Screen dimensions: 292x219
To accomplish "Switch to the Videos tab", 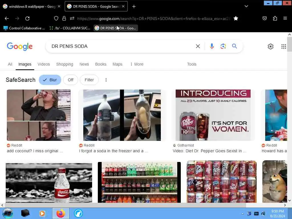I will [x=44, y=64].
